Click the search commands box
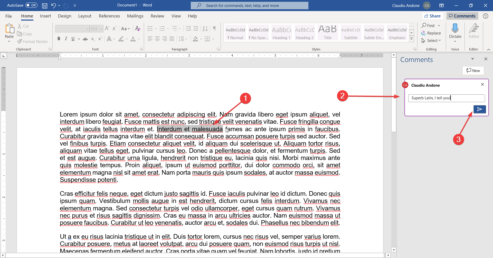 pyautogui.click(x=250, y=5)
